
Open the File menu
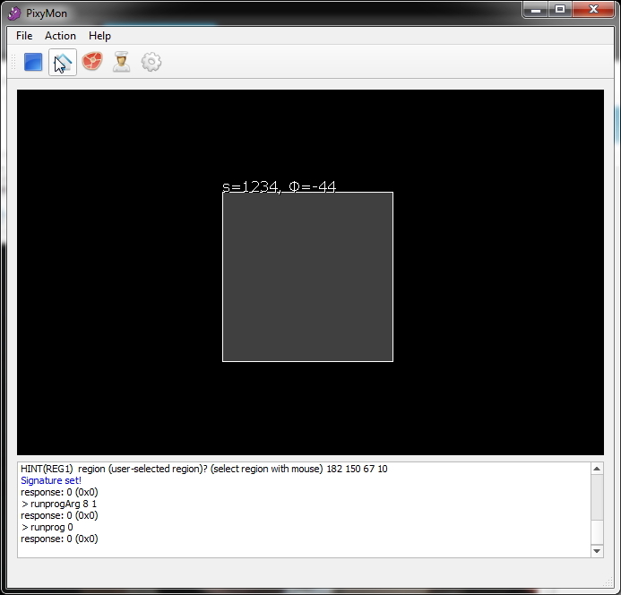[x=24, y=36]
